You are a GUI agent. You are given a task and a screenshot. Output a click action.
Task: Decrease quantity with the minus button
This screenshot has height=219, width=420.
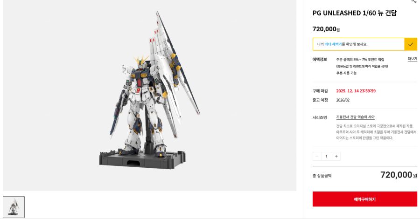[317, 156]
